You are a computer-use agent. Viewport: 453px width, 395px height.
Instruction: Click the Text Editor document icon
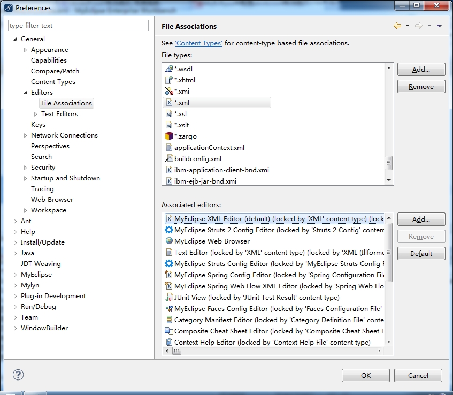[169, 253]
